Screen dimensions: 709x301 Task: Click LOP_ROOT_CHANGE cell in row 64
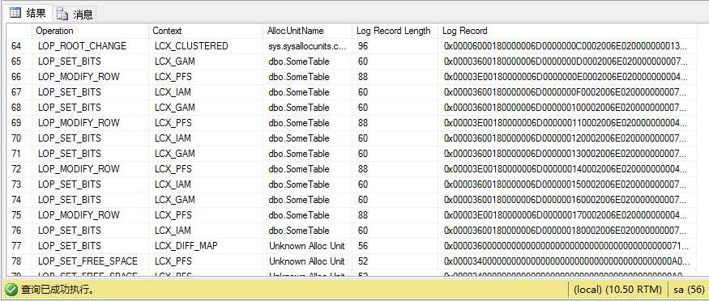coord(82,46)
